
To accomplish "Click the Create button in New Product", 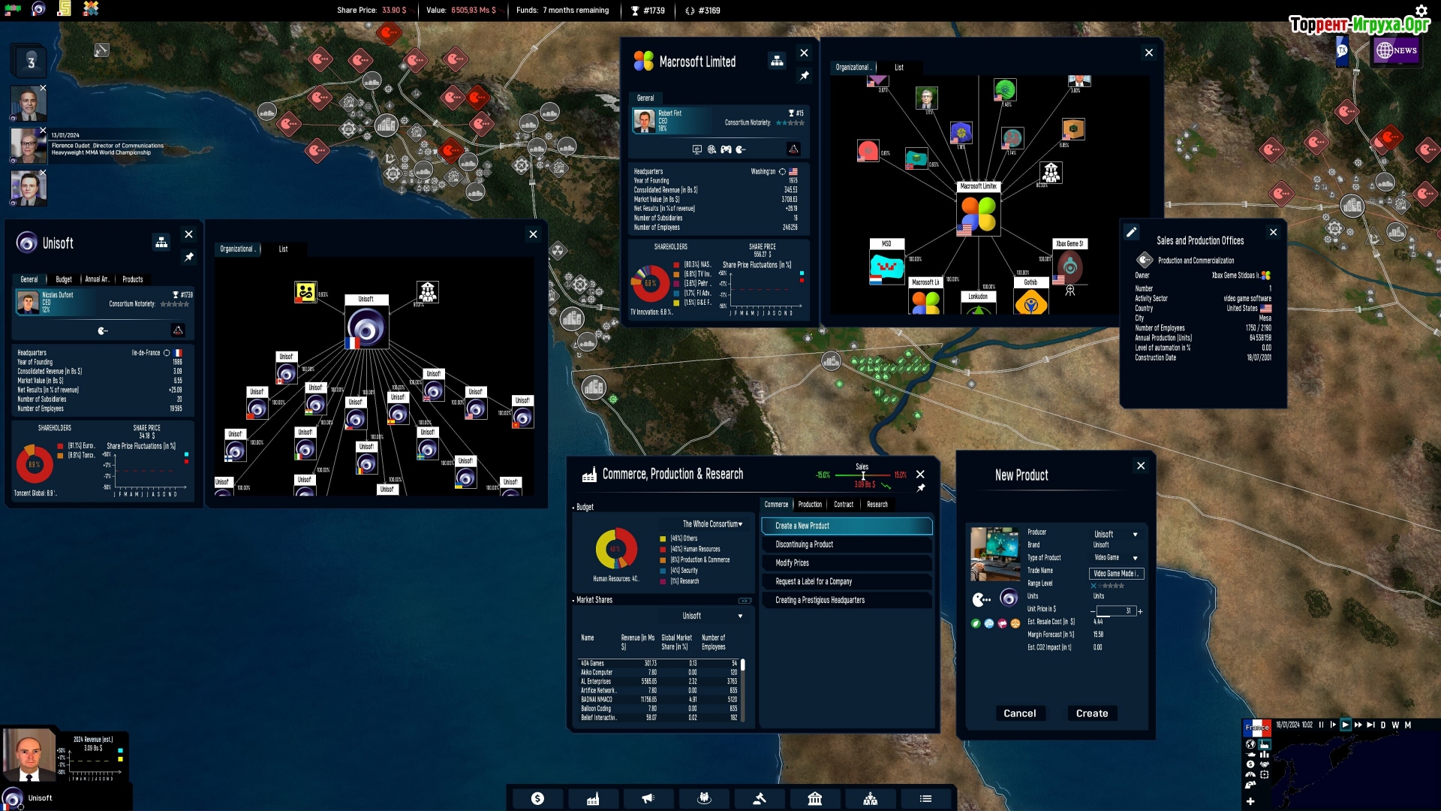I will point(1091,713).
